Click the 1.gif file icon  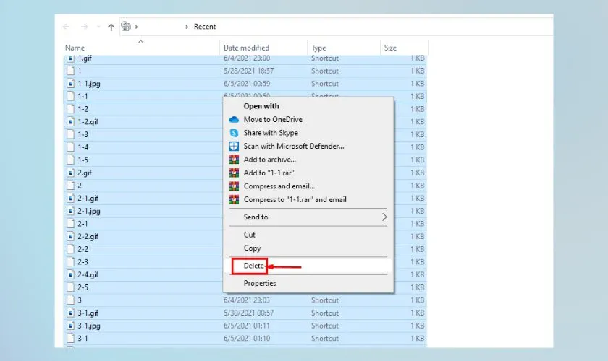click(x=71, y=58)
